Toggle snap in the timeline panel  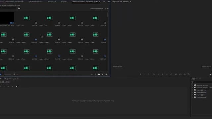[x=4, y=87]
